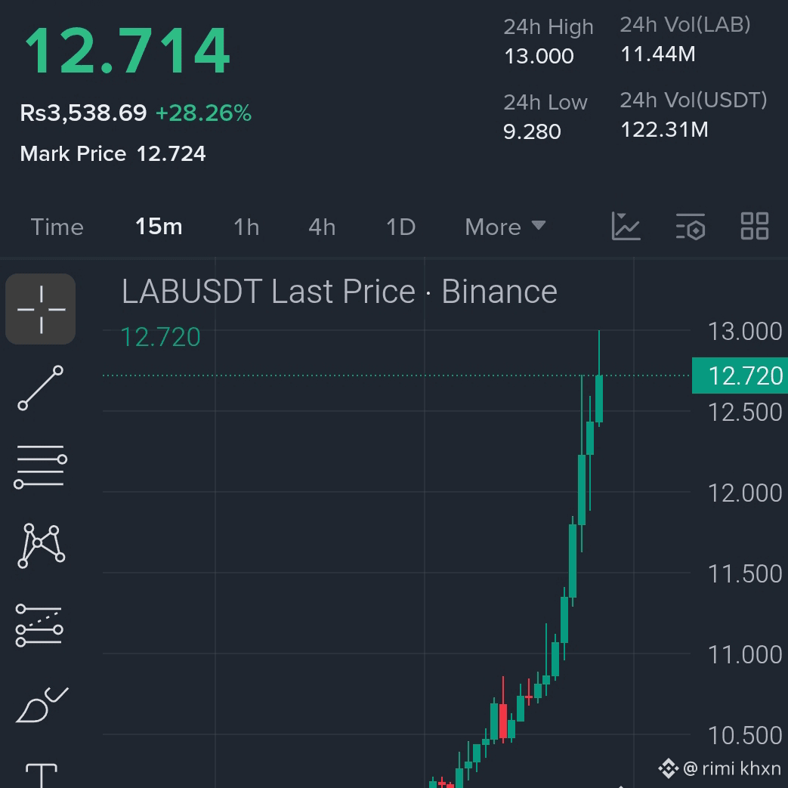Switch to the 4h interval

[322, 227]
